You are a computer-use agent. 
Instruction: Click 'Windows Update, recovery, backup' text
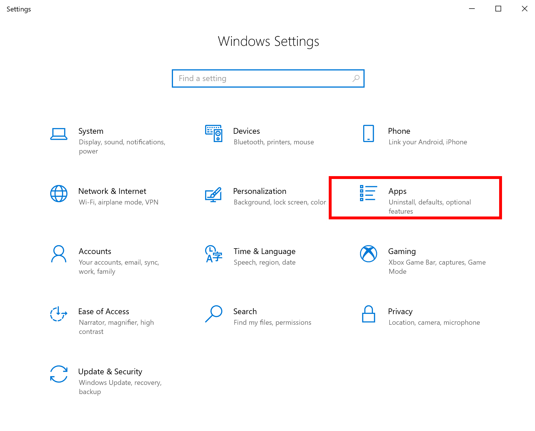pyautogui.click(x=120, y=387)
